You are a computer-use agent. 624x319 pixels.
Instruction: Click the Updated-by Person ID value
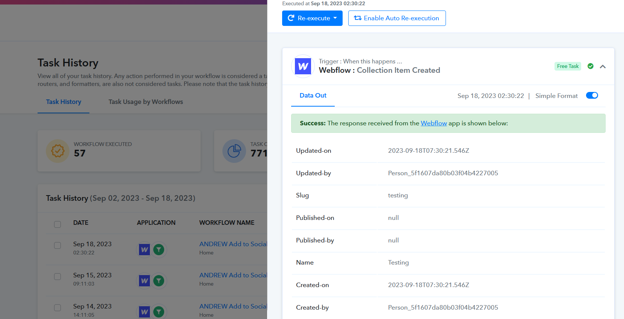443,173
